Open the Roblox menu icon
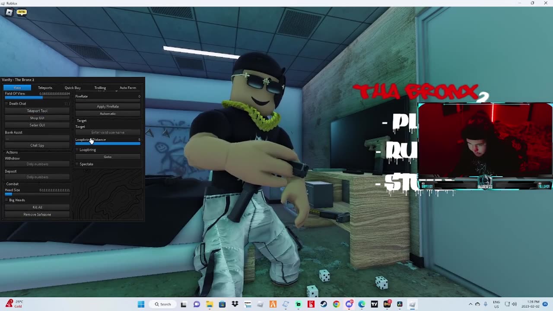This screenshot has width=553, height=311. coord(9,12)
